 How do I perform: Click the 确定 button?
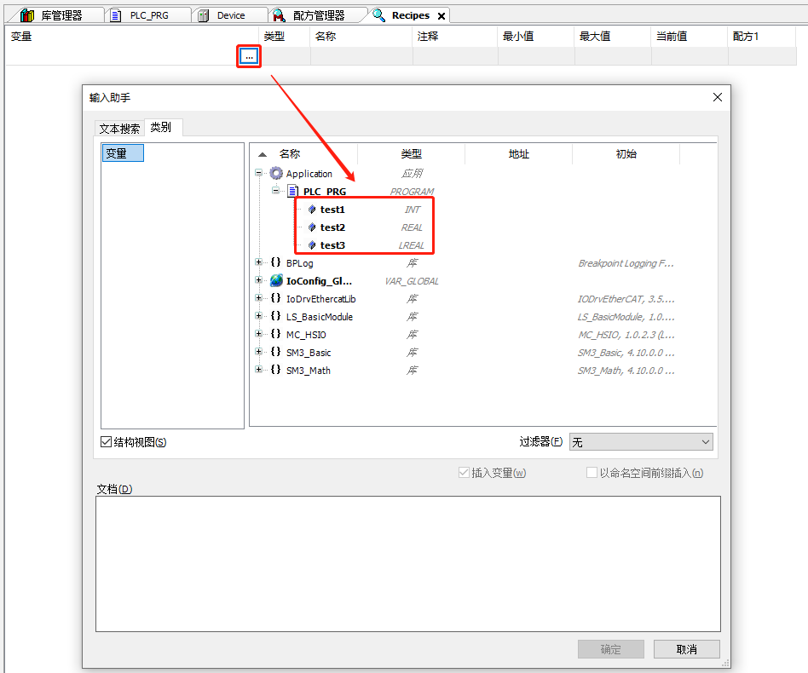tap(610, 648)
